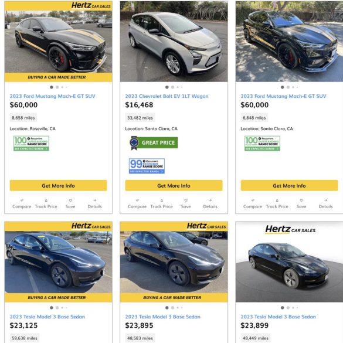Click Track Price on Roseville Mach-E card

tap(46, 203)
